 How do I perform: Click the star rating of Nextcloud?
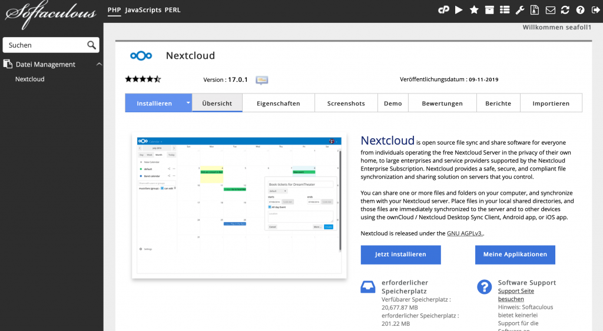tap(143, 79)
